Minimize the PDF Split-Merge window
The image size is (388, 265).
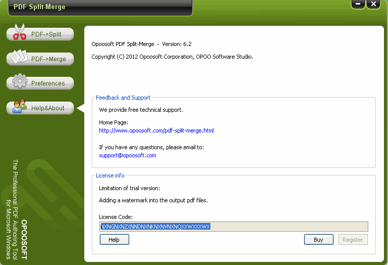pos(358,4)
